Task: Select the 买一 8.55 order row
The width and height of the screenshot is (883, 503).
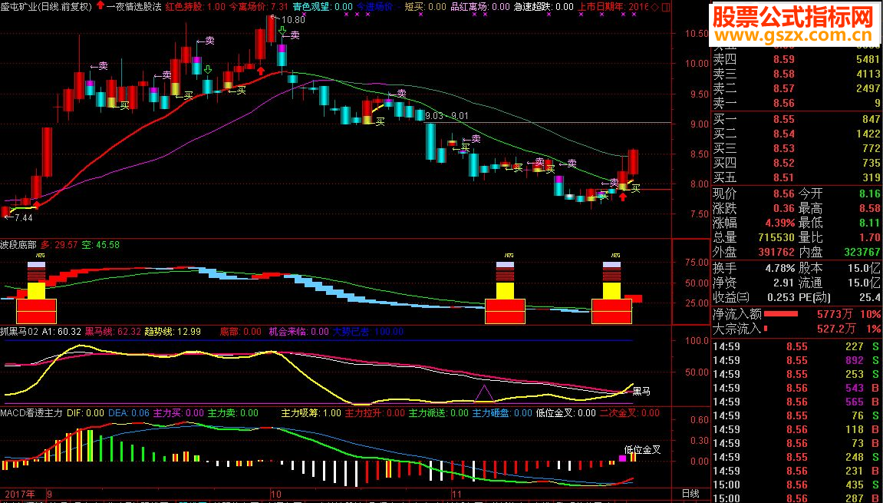Action: [796, 119]
